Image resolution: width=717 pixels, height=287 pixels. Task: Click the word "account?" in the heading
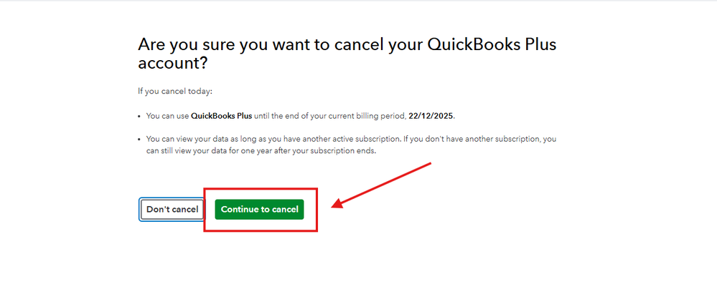click(172, 63)
